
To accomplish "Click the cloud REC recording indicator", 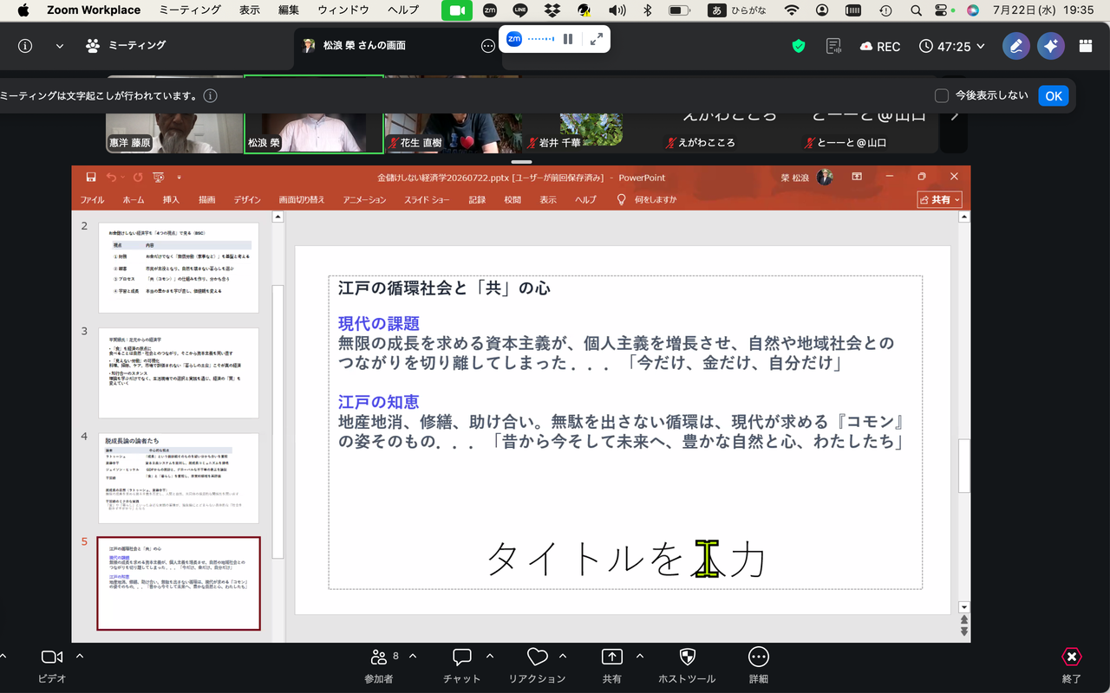I will 879,47.
